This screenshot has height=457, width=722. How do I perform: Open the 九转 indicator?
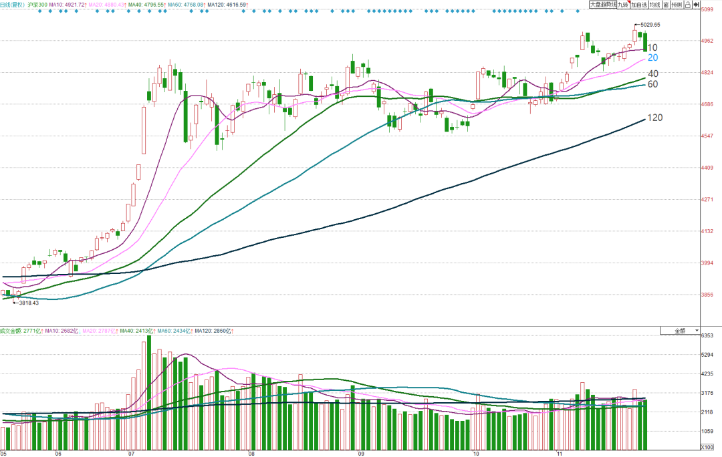pyautogui.click(x=624, y=5)
